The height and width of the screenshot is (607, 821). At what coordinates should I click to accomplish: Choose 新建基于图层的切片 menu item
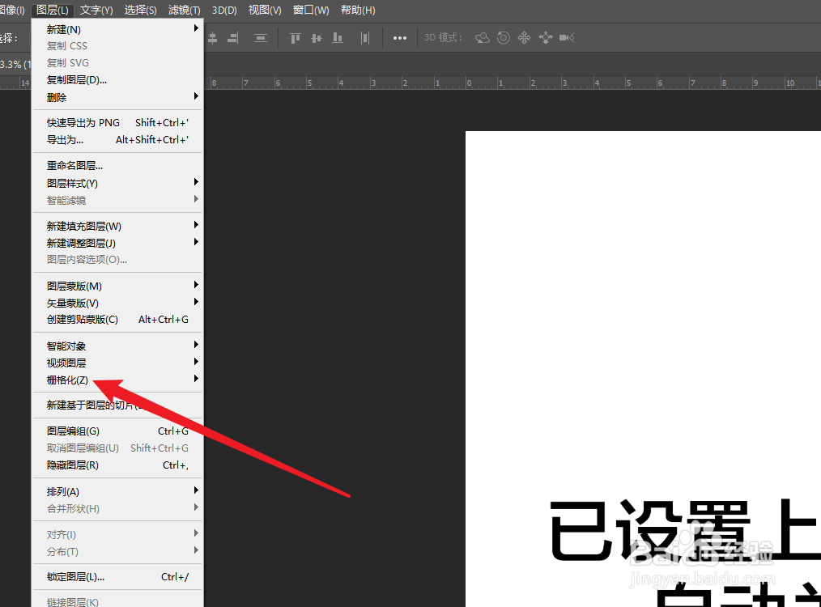pyautogui.click(x=118, y=405)
